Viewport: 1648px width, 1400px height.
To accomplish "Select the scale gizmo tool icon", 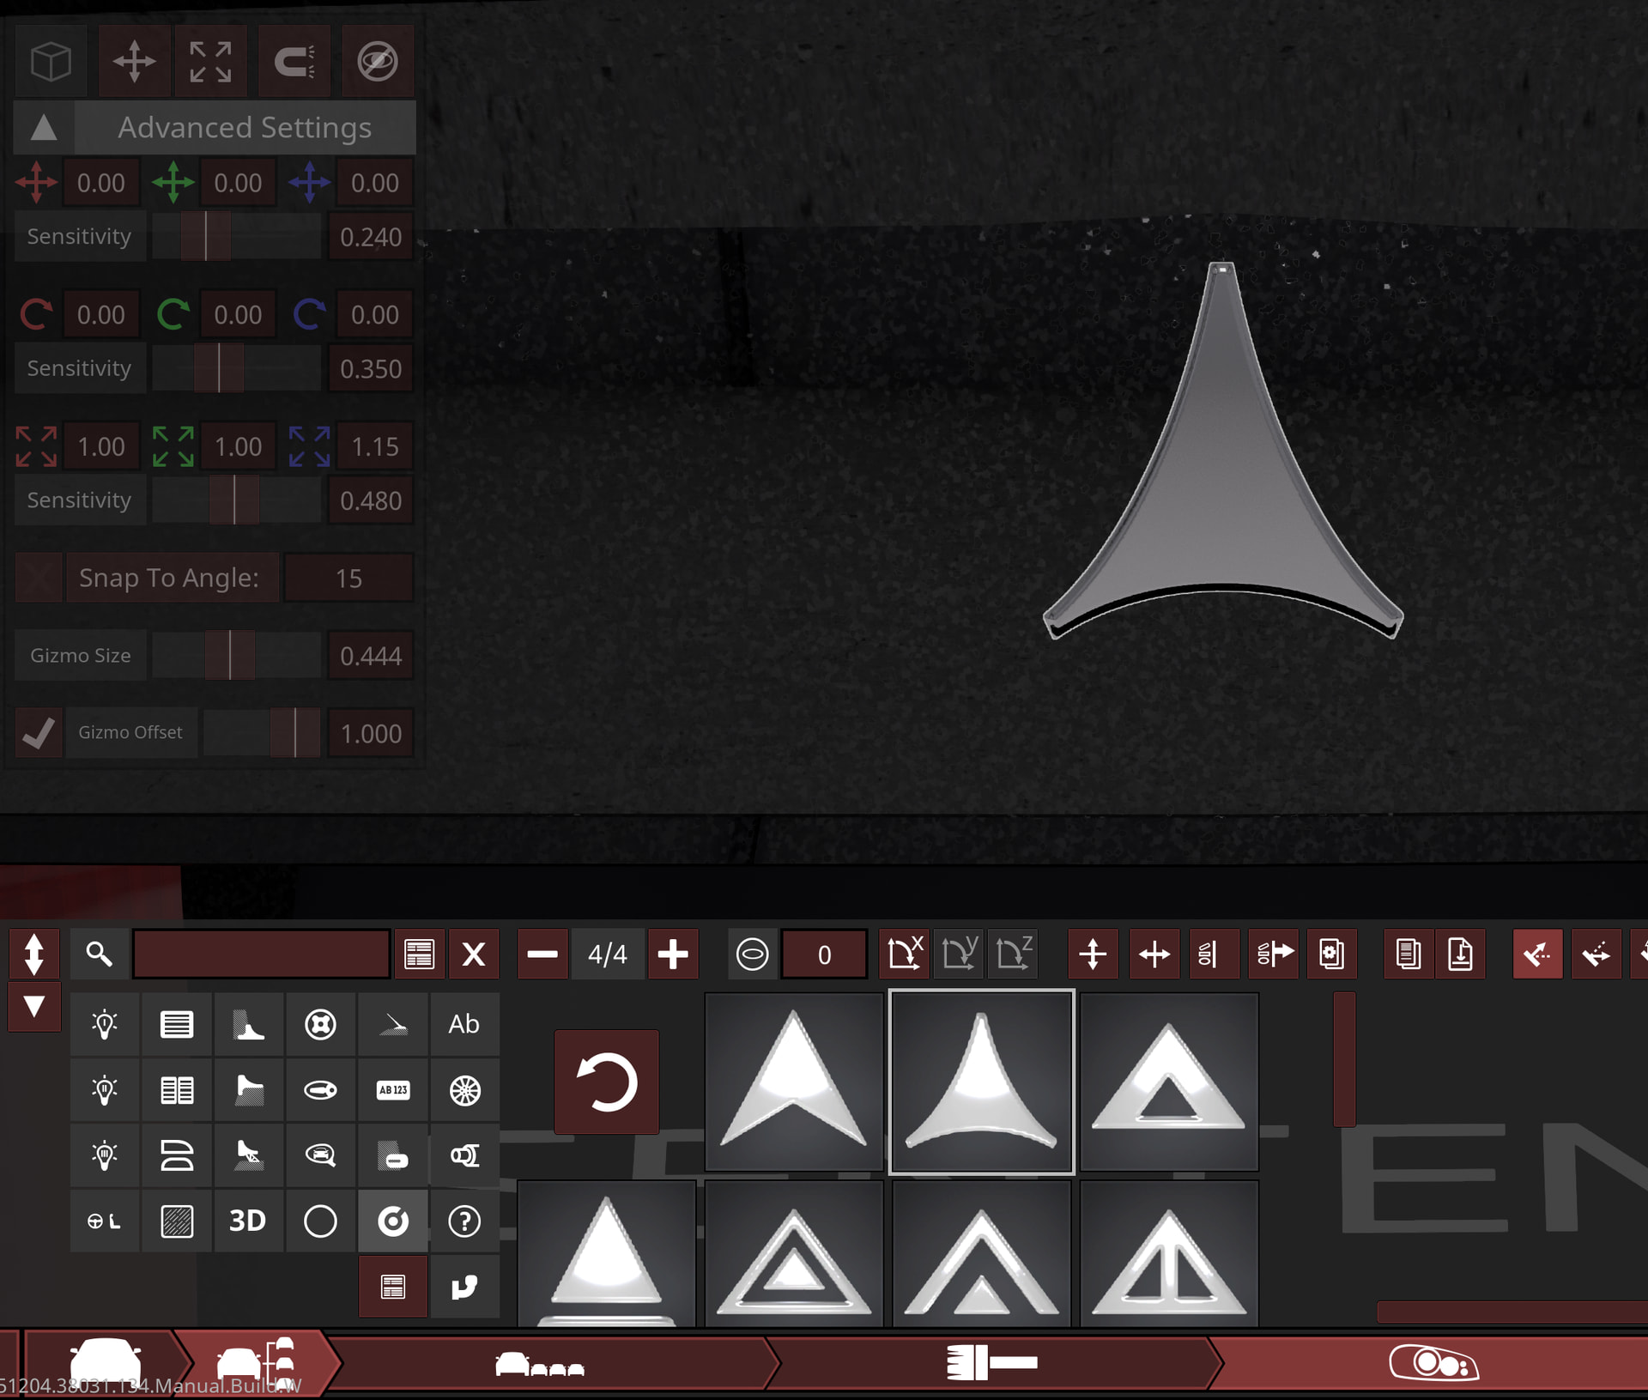I will [210, 62].
